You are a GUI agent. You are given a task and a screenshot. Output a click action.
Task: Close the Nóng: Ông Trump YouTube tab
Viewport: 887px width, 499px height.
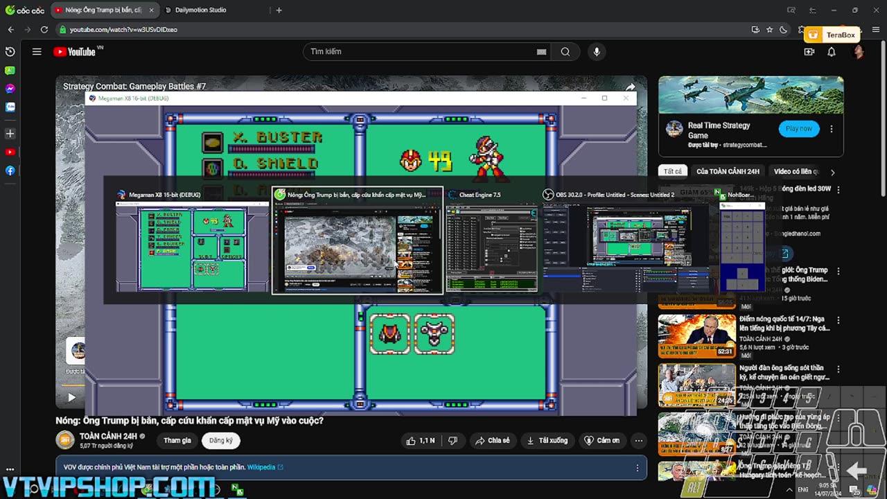tap(151, 10)
